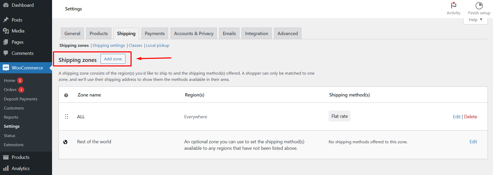
Task: Click the Region(s) column header
Action: pyautogui.click(x=194, y=95)
